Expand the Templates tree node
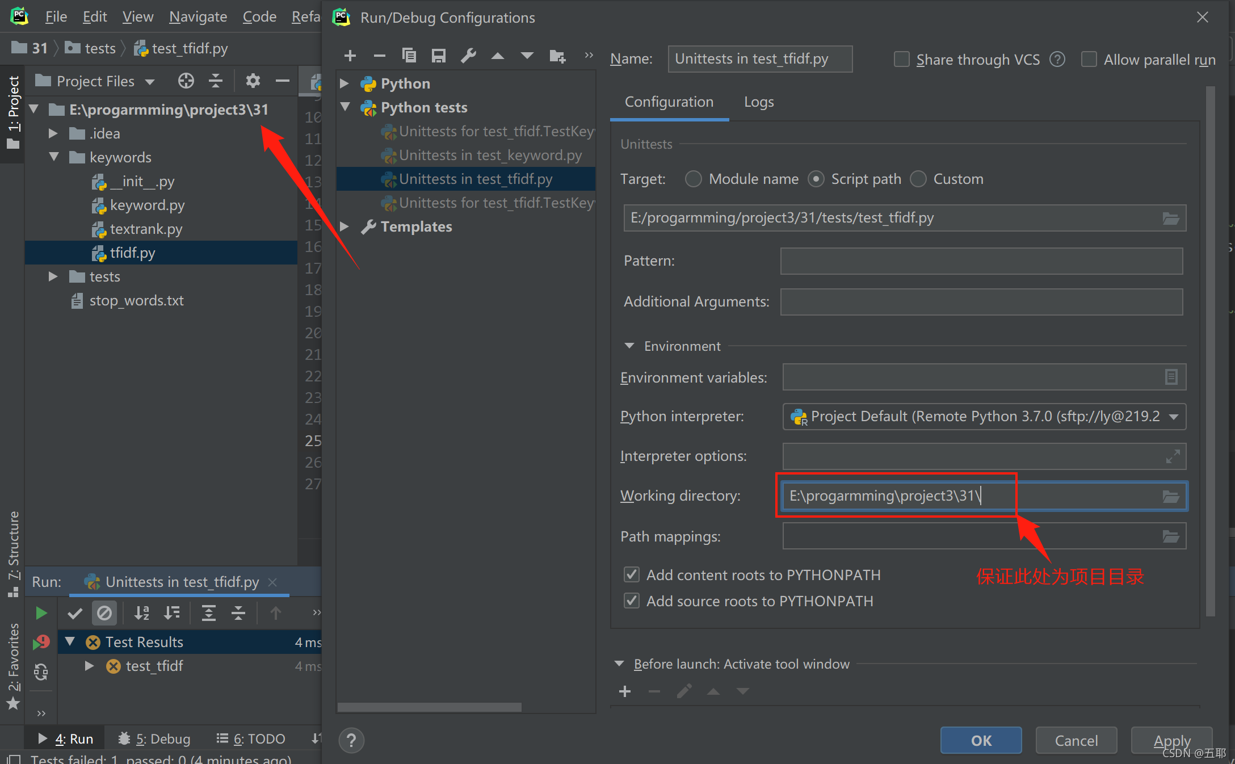This screenshot has width=1235, height=764. [345, 226]
